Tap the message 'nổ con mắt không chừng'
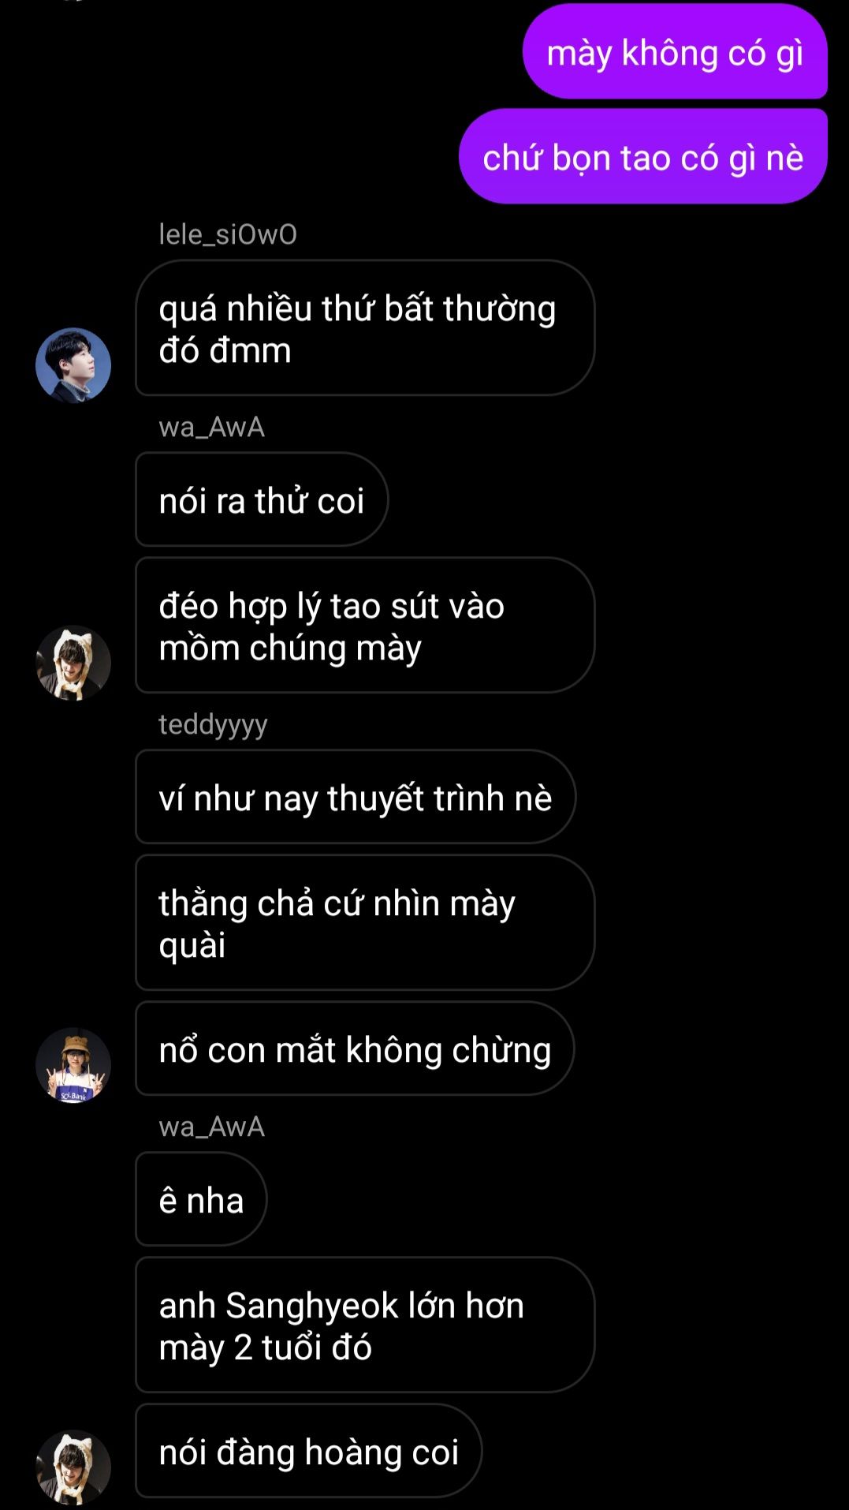Viewport: 849px width, 1510px height. point(355,1048)
